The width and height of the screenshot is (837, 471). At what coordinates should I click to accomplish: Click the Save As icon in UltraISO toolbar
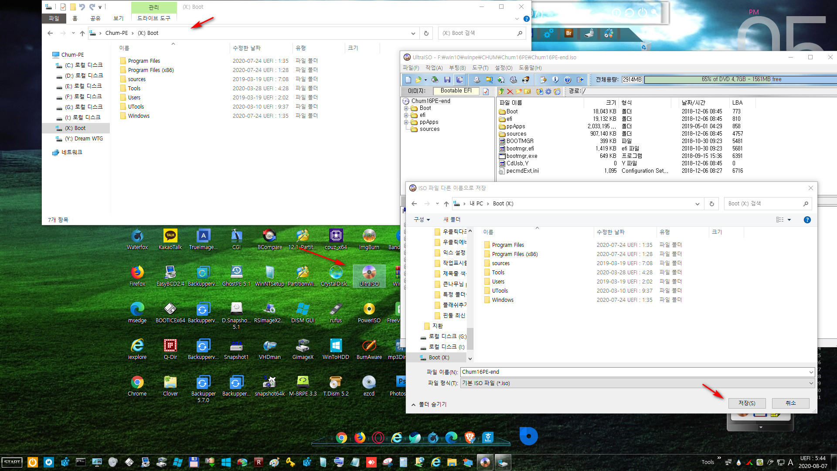[x=459, y=80]
